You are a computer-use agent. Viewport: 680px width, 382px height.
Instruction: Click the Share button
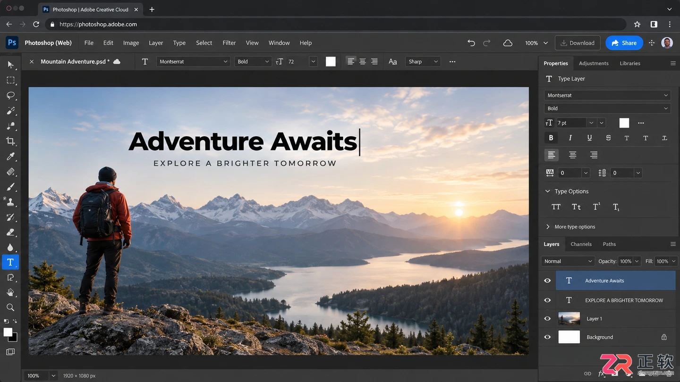(x=624, y=43)
